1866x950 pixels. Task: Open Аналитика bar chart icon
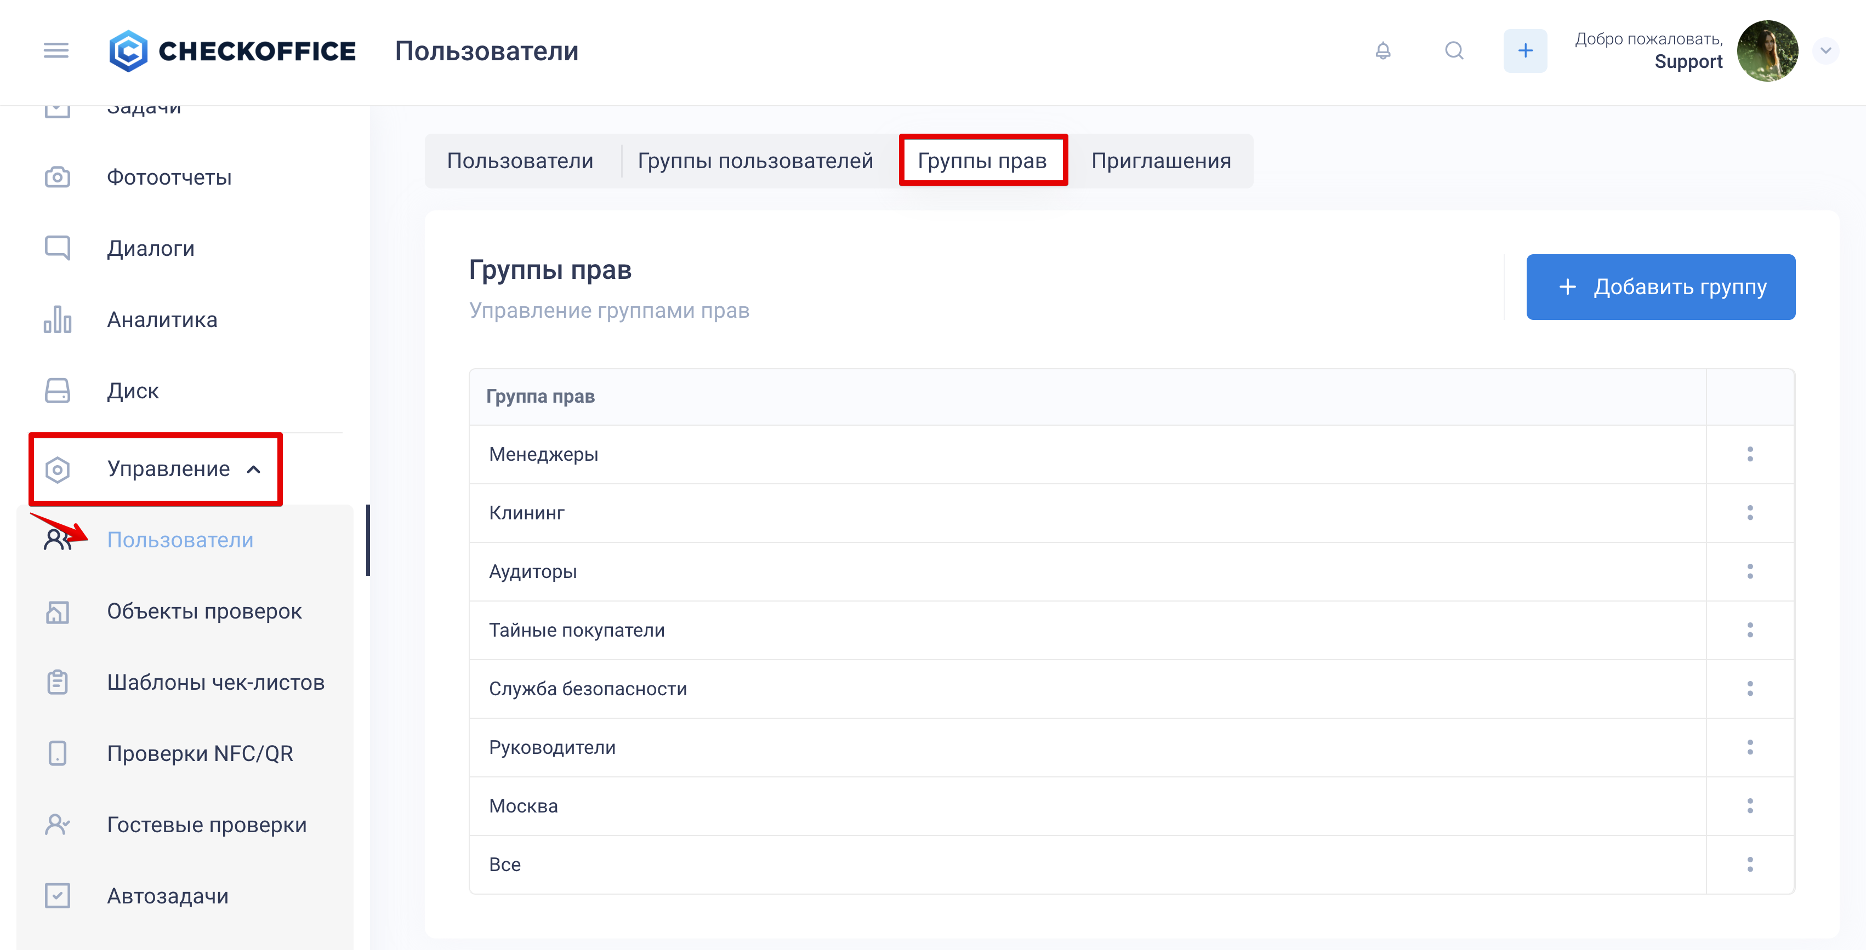[x=57, y=319]
